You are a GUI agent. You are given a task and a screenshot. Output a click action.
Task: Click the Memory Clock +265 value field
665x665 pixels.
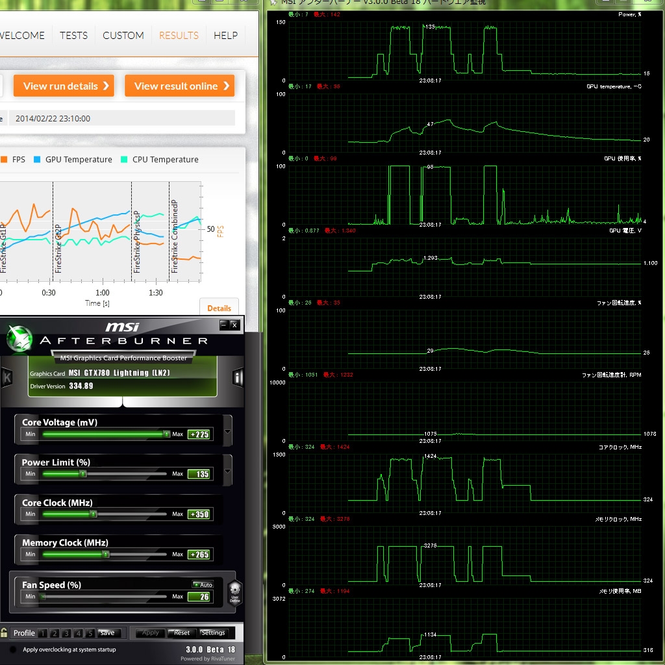click(x=199, y=555)
